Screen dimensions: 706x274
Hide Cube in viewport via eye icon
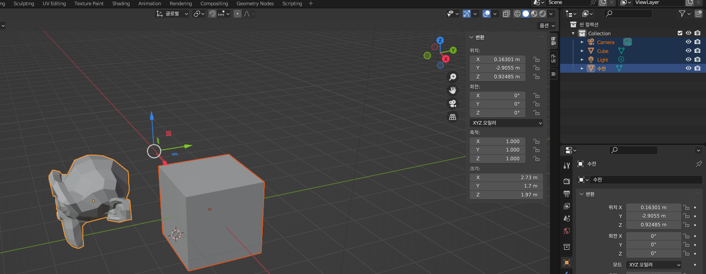point(688,51)
